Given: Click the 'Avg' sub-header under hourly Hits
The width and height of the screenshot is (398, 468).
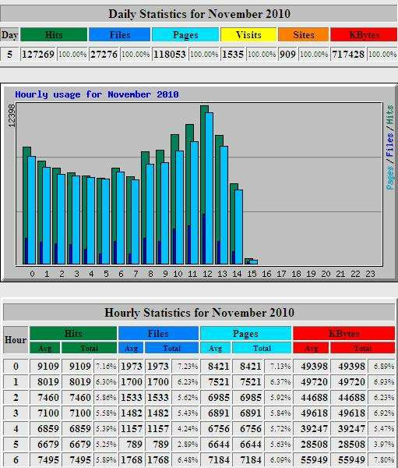Looking at the screenshot, I should [x=44, y=348].
